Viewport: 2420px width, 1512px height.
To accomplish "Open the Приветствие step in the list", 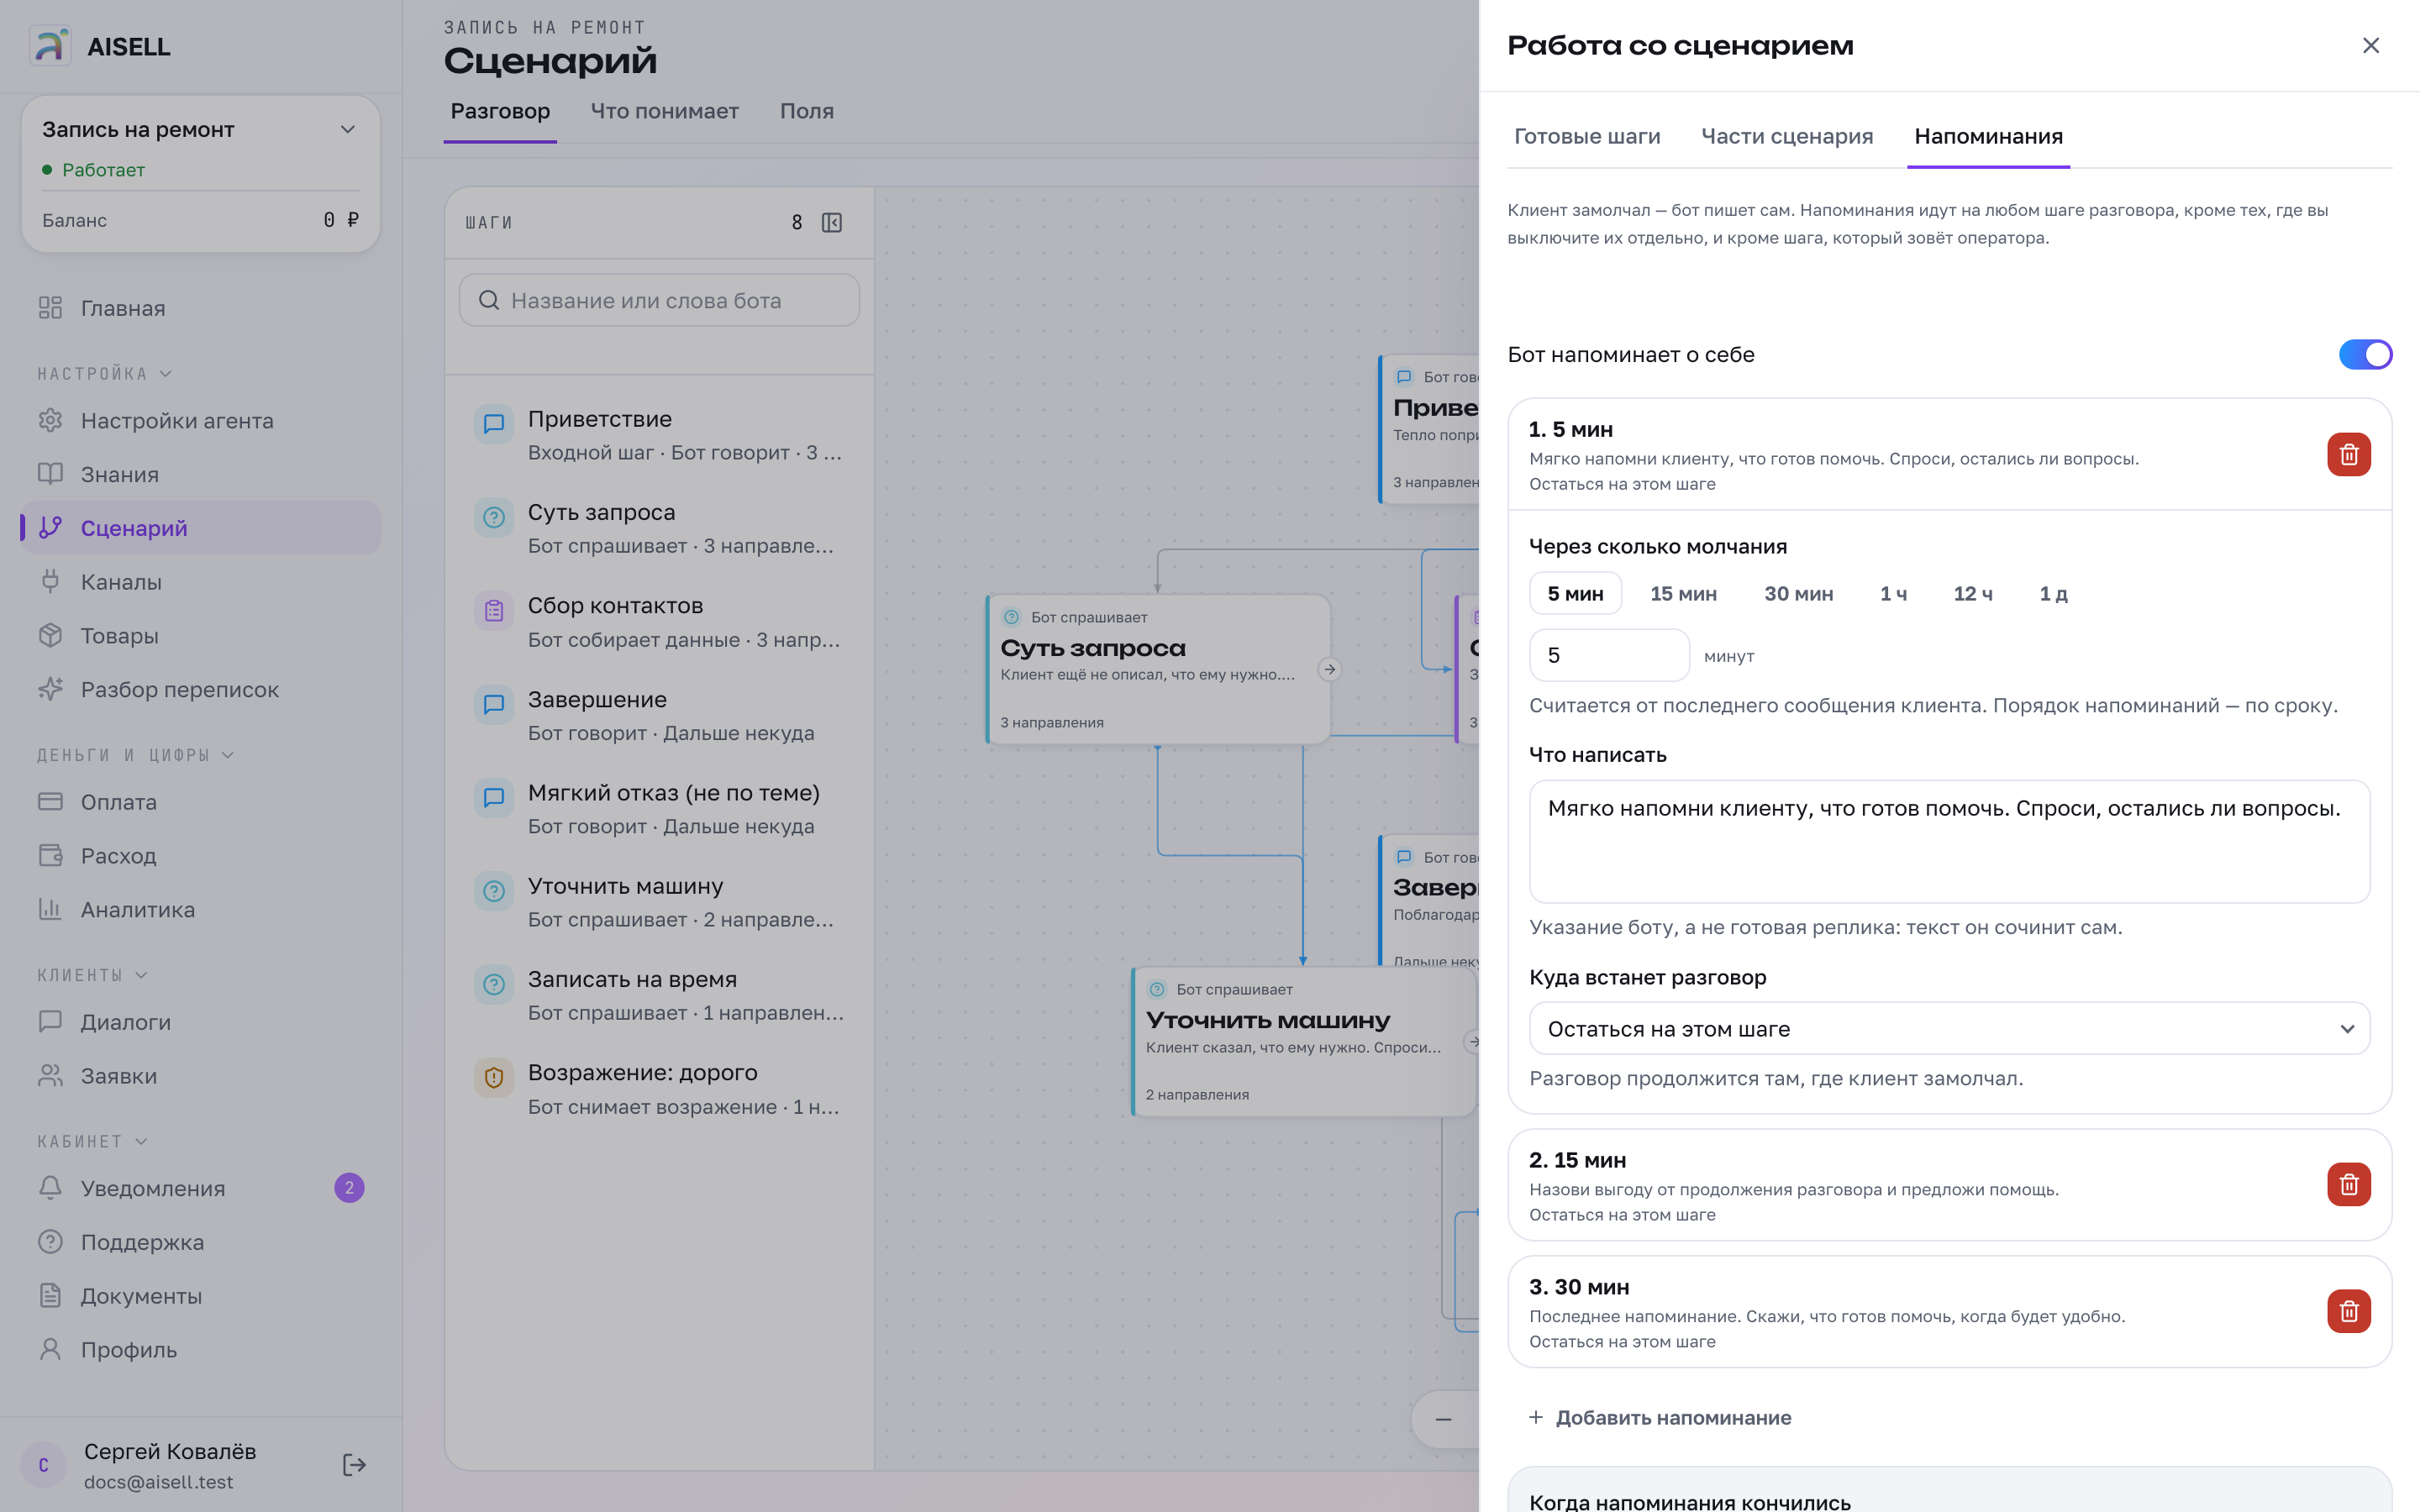I will (x=660, y=435).
